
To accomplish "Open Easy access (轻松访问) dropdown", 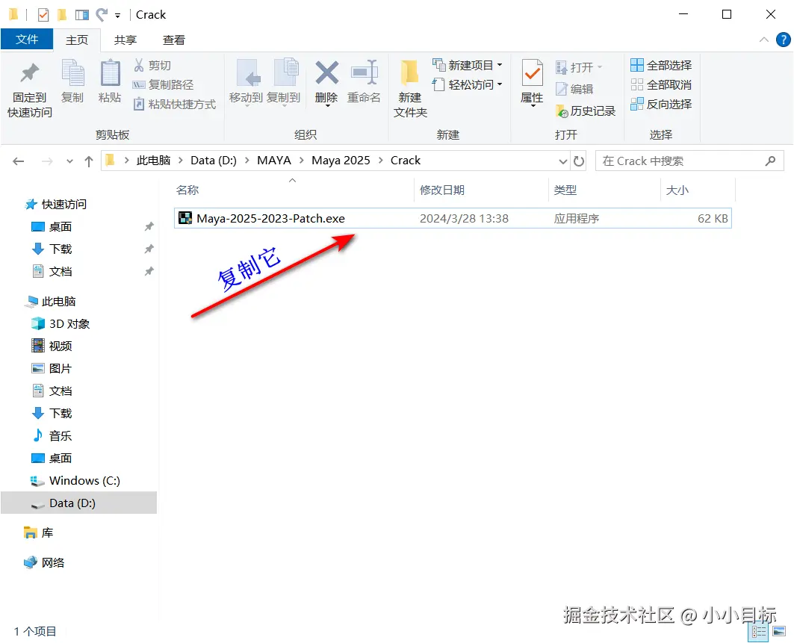I will [468, 84].
